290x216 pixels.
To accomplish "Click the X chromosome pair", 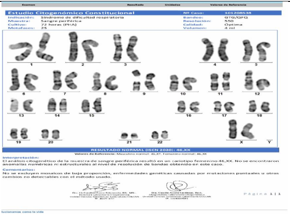I will (241, 129).
